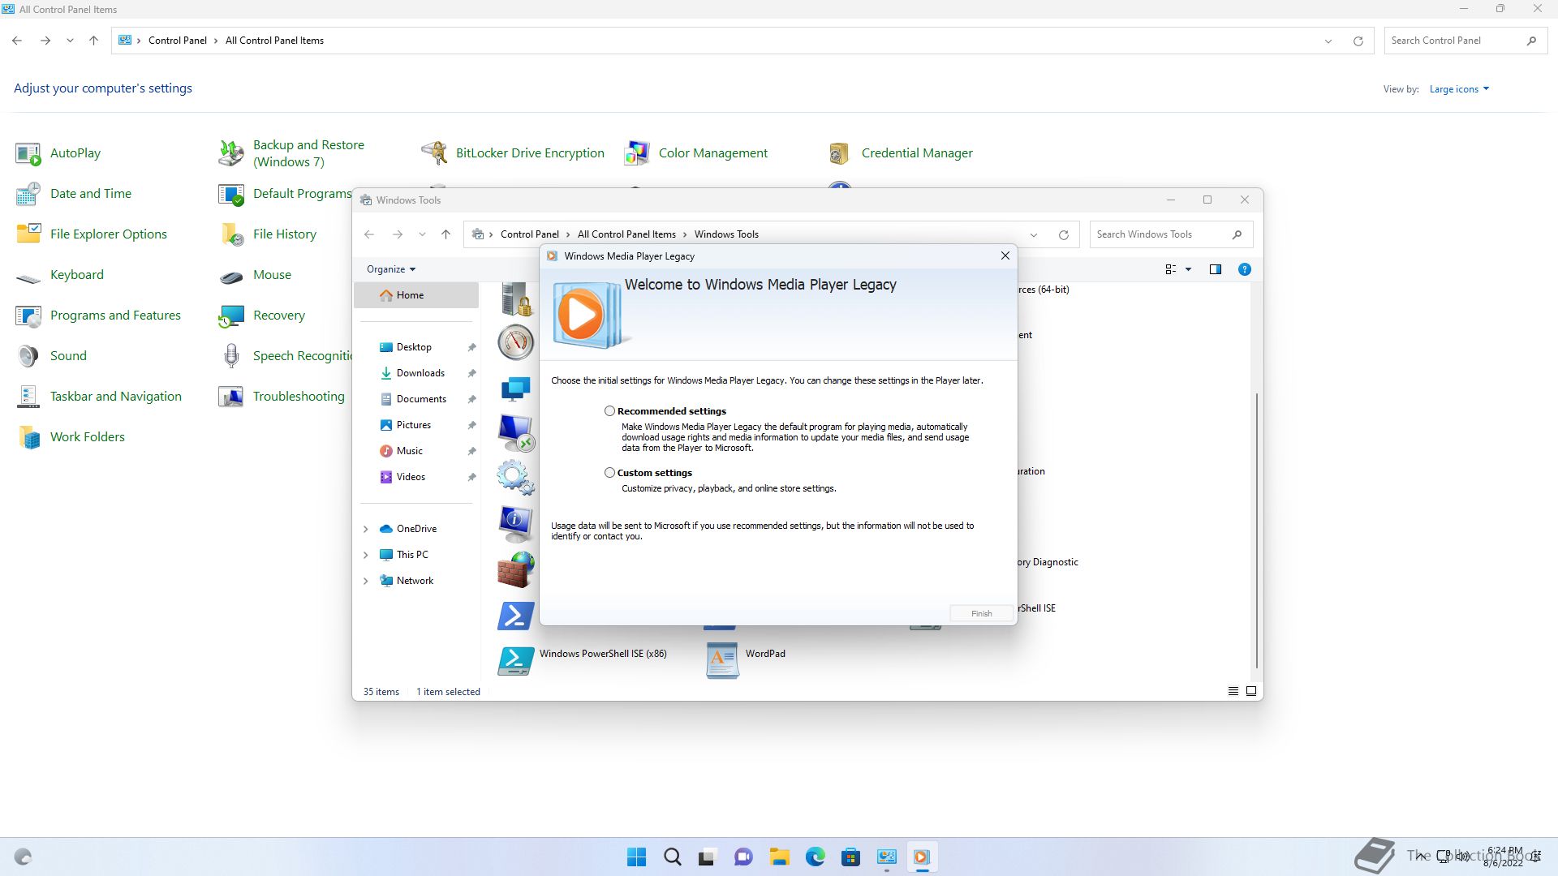The height and width of the screenshot is (876, 1558).
Task: Refresh the Windows Tools window
Action: [1063, 234]
